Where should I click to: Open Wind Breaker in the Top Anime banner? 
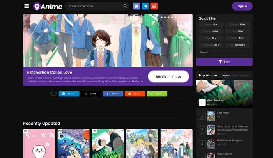coord(215,100)
